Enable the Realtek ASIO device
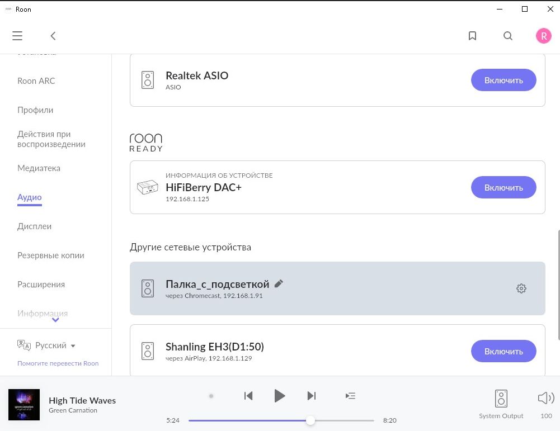Screen dimensions: 560x431 click(503, 80)
